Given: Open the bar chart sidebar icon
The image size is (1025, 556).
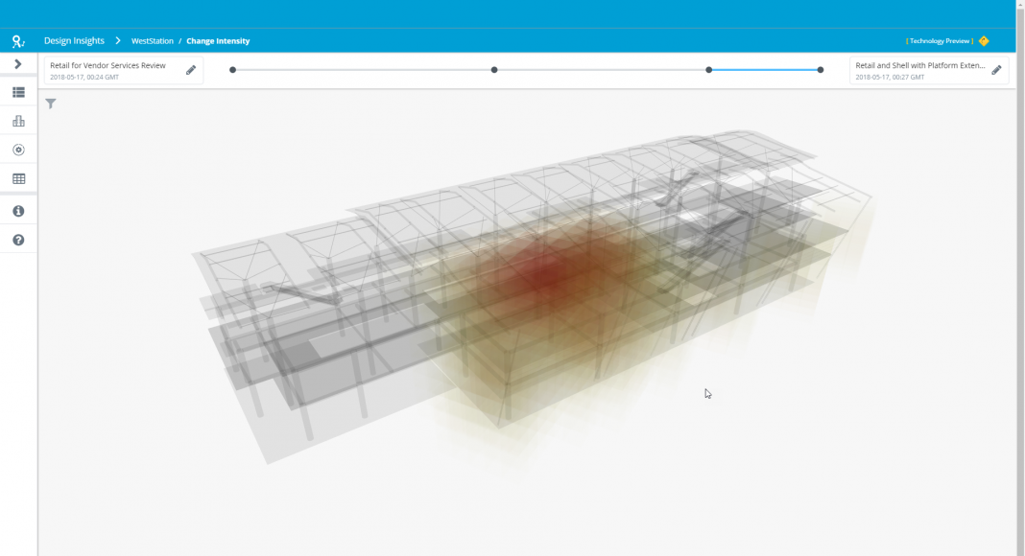Looking at the screenshot, I should pyautogui.click(x=18, y=122).
